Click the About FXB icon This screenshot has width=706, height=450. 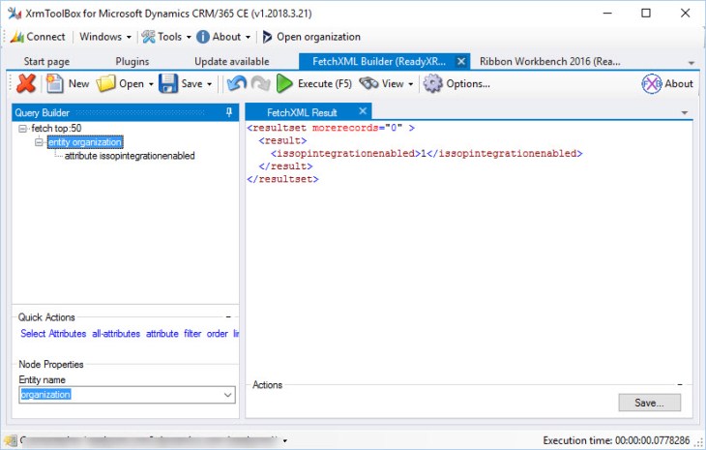652,84
